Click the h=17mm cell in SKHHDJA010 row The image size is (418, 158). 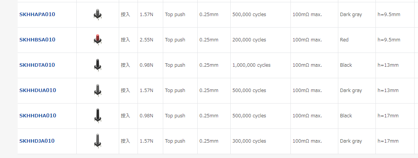click(388, 141)
